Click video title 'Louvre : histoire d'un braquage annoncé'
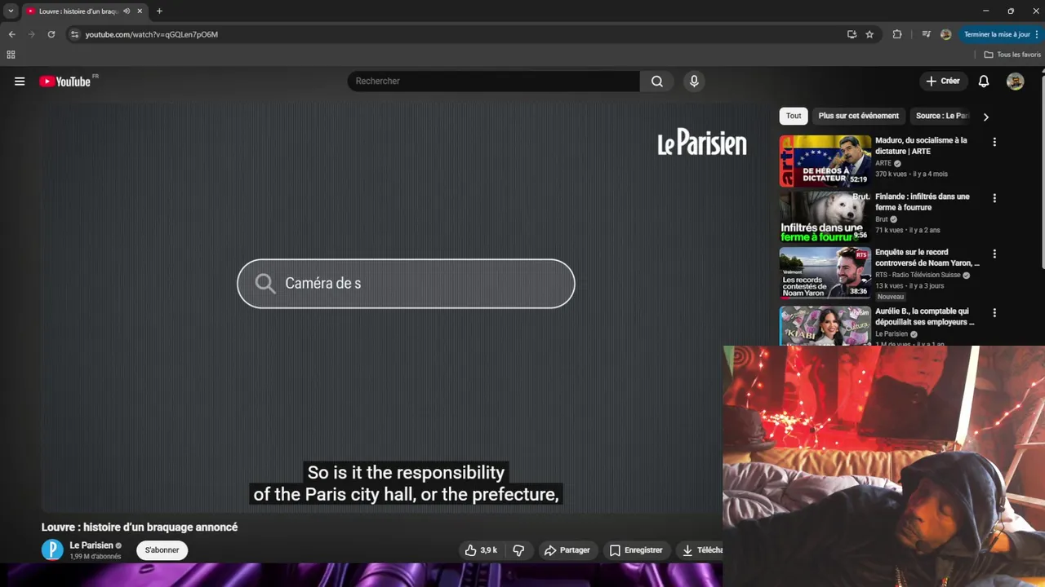The width and height of the screenshot is (1045, 587). pyautogui.click(x=140, y=527)
